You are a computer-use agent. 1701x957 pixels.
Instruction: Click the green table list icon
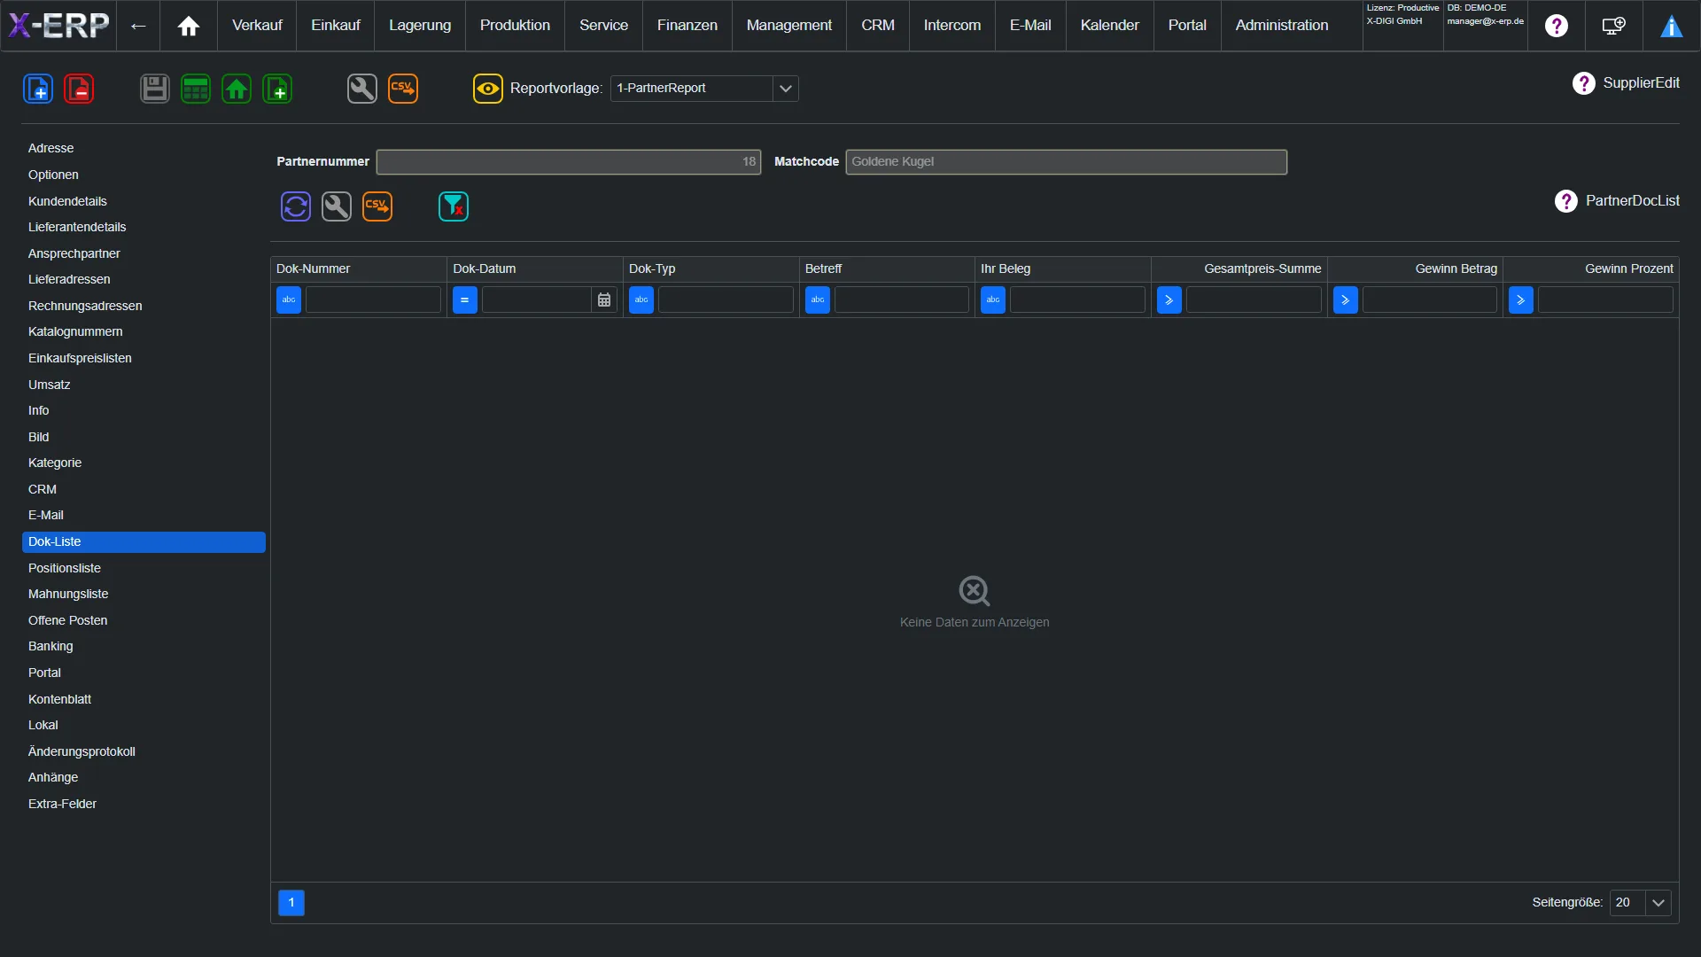tap(196, 89)
